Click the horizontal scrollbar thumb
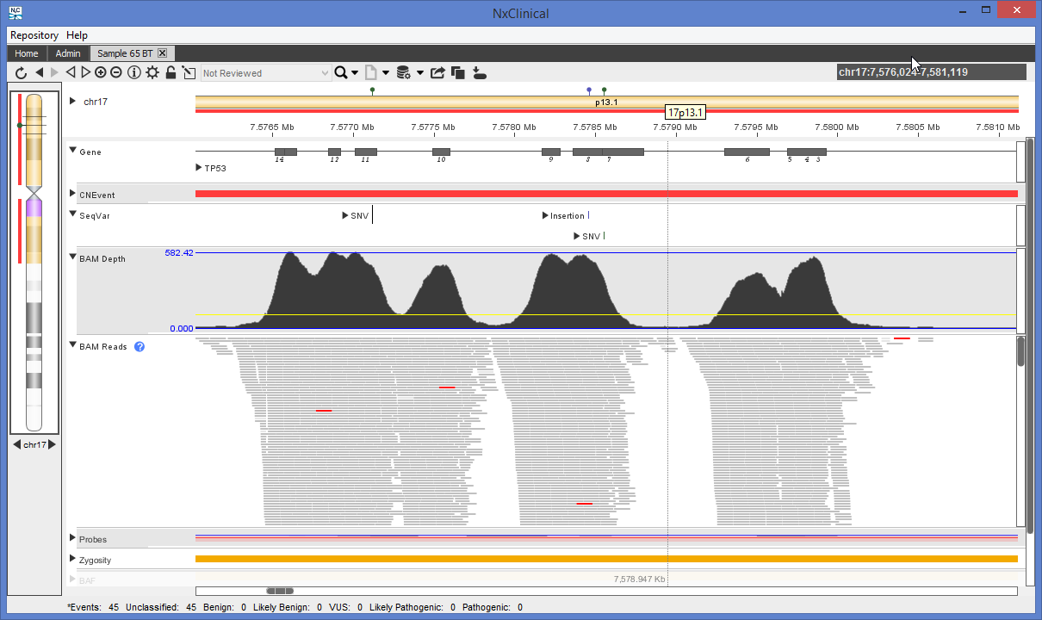The image size is (1042, 620). (x=280, y=591)
